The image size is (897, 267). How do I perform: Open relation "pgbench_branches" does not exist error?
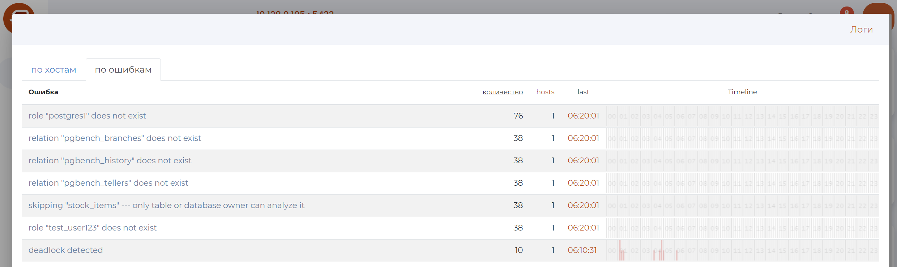click(115, 138)
